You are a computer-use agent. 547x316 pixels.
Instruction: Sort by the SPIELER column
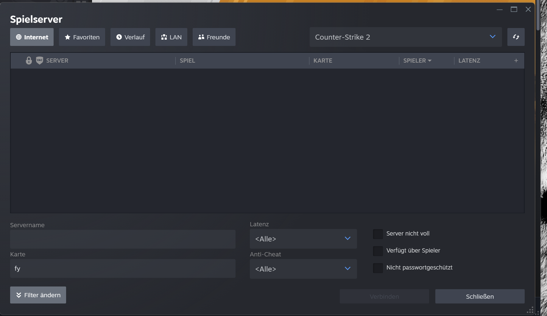point(417,61)
